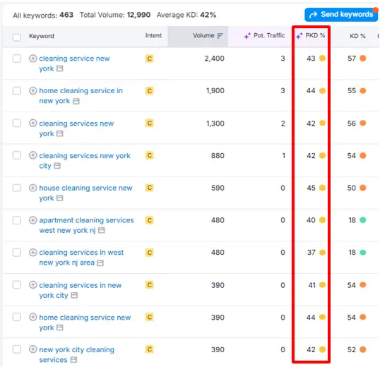This screenshot has width=380, height=367.
Task: Open 'house cleaning service new york' link
Action: click(x=85, y=193)
